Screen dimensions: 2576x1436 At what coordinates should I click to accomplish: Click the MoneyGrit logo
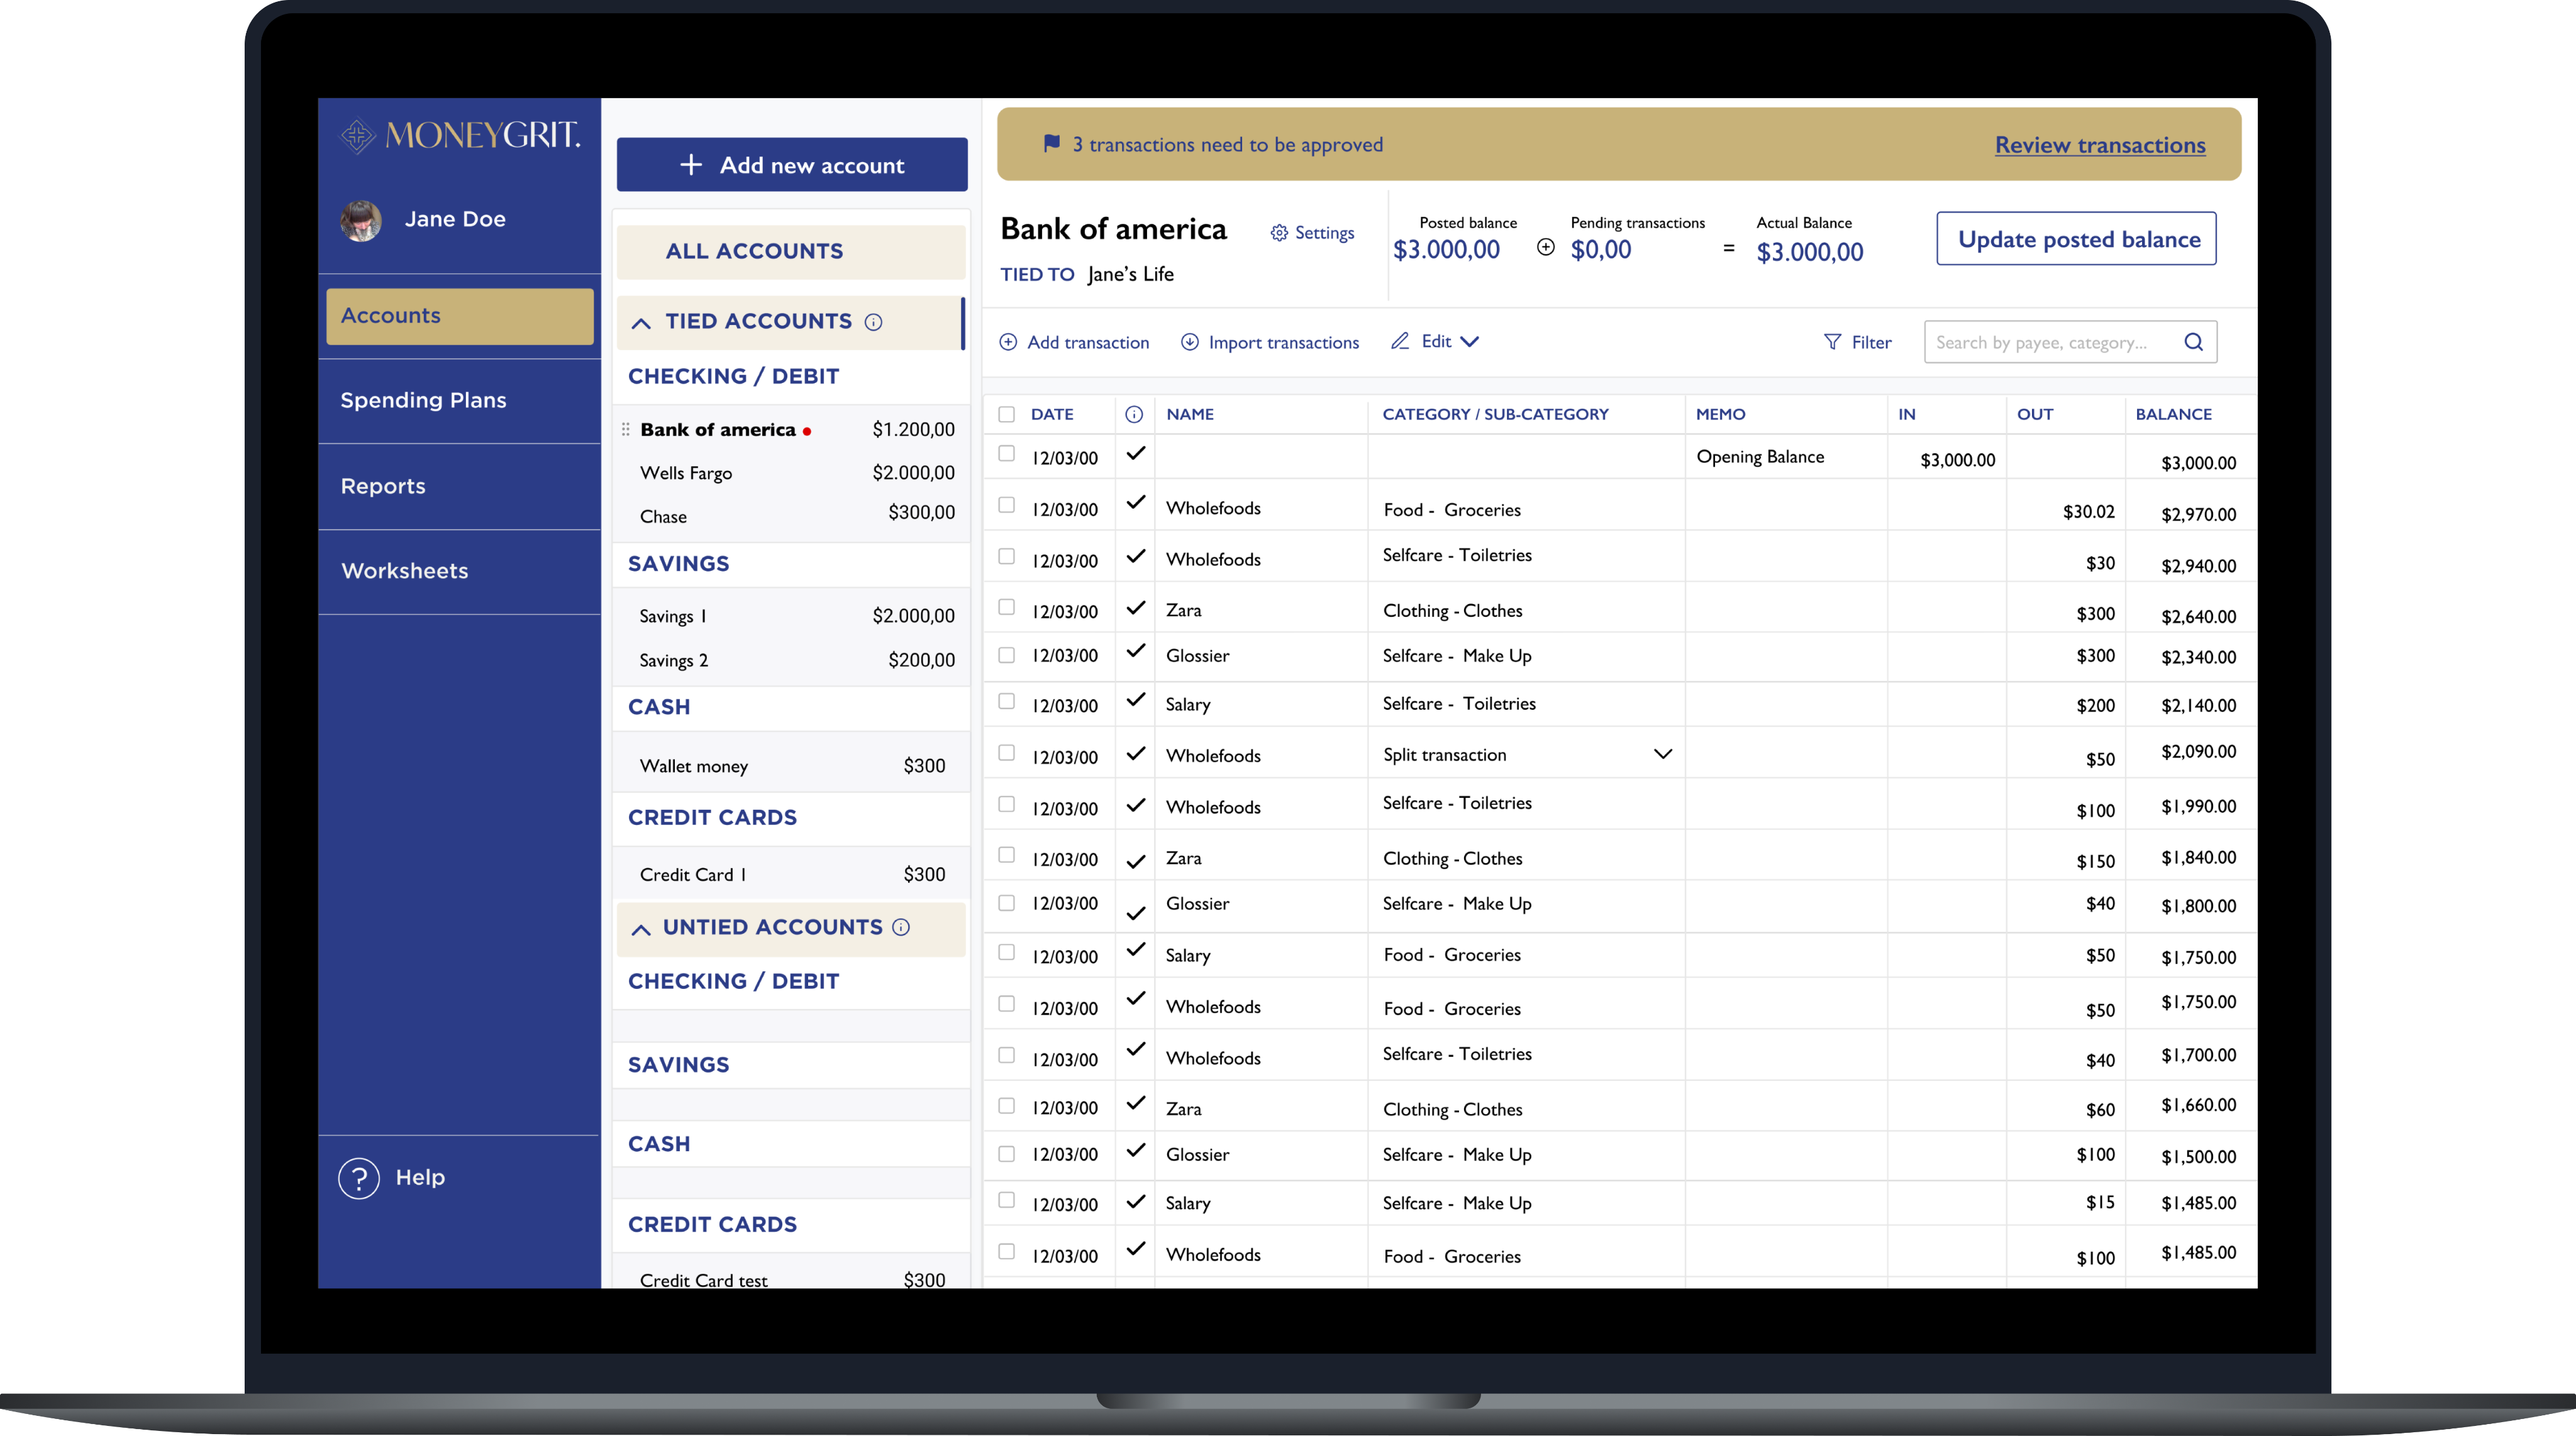point(460,136)
